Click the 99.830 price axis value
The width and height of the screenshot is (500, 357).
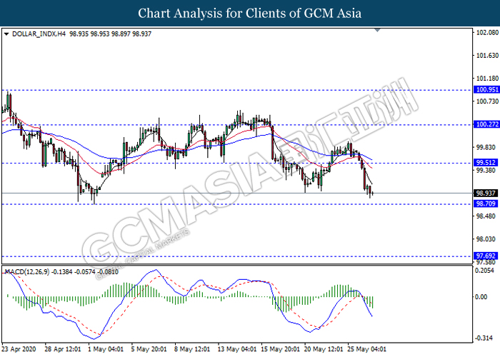(486, 147)
